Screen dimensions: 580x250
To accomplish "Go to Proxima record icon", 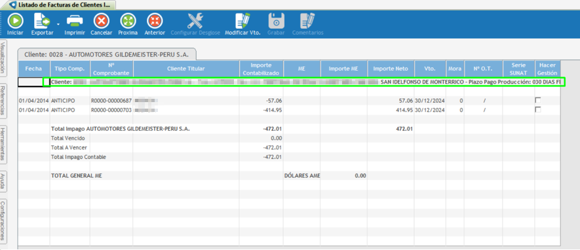I will pyautogui.click(x=128, y=21).
